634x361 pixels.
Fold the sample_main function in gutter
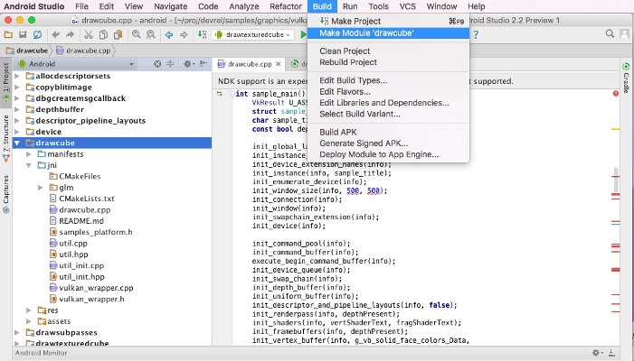tap(232, 94)
